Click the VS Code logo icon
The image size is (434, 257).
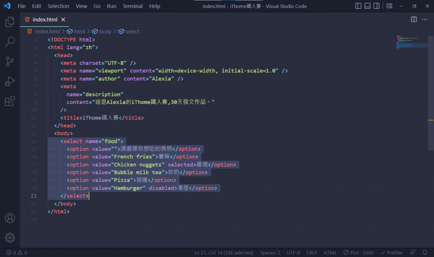(x=7, y=6)
